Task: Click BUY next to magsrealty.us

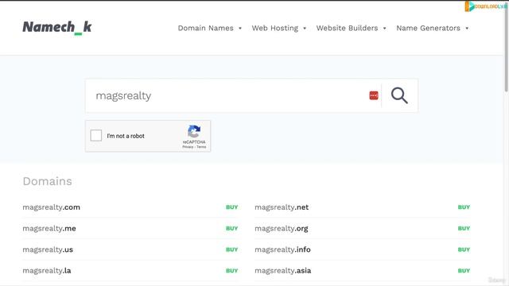Action: [x=231, y=249]
